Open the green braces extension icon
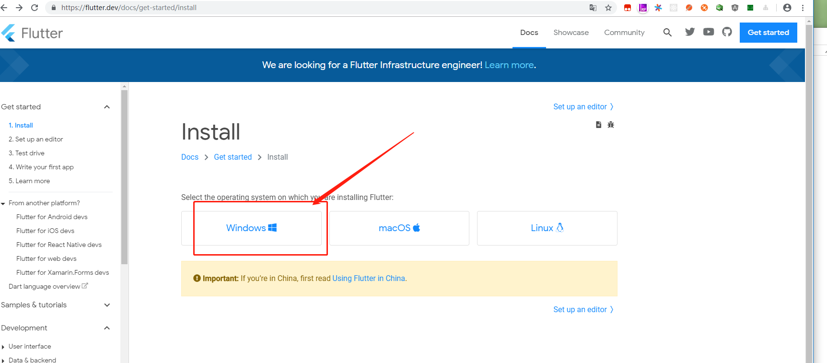827x363 pixels. (x=750, y=8)
